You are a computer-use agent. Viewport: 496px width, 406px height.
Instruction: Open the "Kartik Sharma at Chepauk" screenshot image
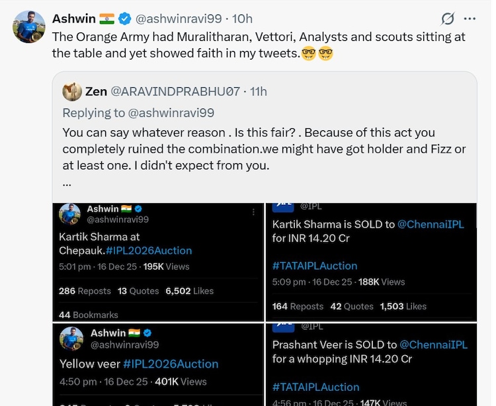[x=159, y=262]
